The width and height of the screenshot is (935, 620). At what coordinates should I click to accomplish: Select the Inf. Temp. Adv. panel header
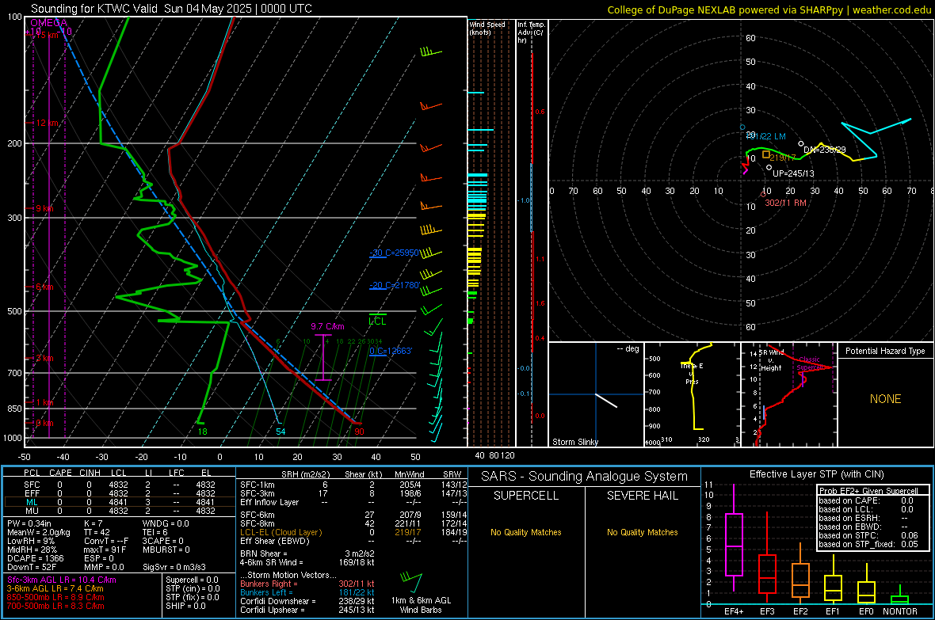click(531, 32)
